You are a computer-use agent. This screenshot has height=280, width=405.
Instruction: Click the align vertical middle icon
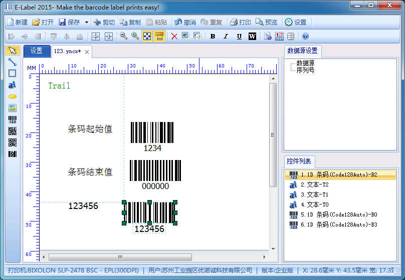click(67, 36)
